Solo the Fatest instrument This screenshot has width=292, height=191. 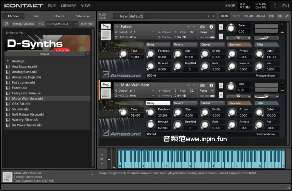click(221, 27)
